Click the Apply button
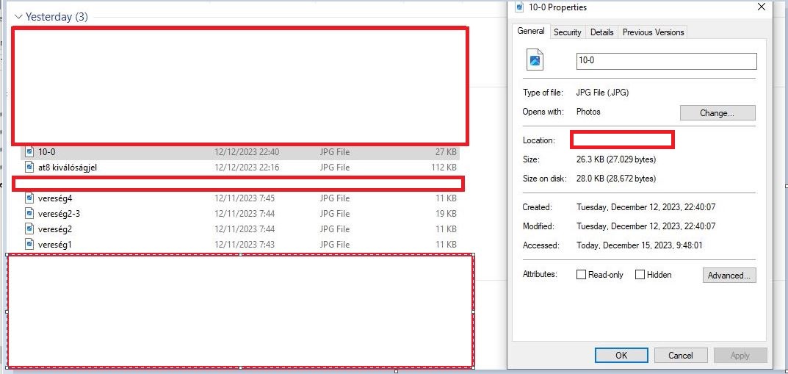788x374 pixels. (740, 355)
